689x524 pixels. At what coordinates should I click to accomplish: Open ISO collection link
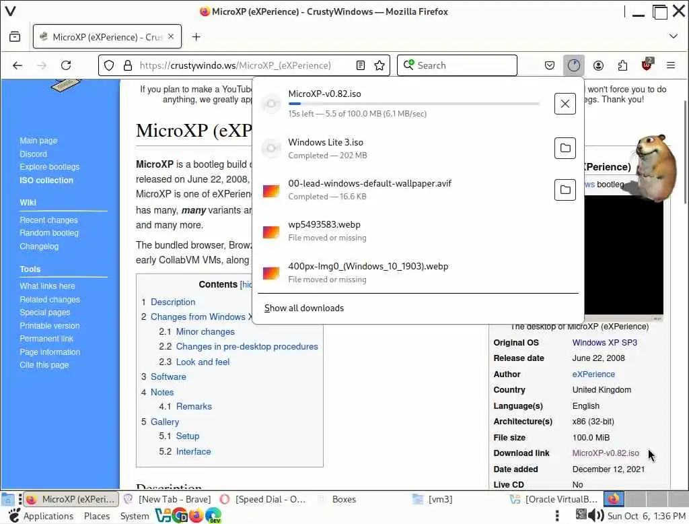click(46, 180)
